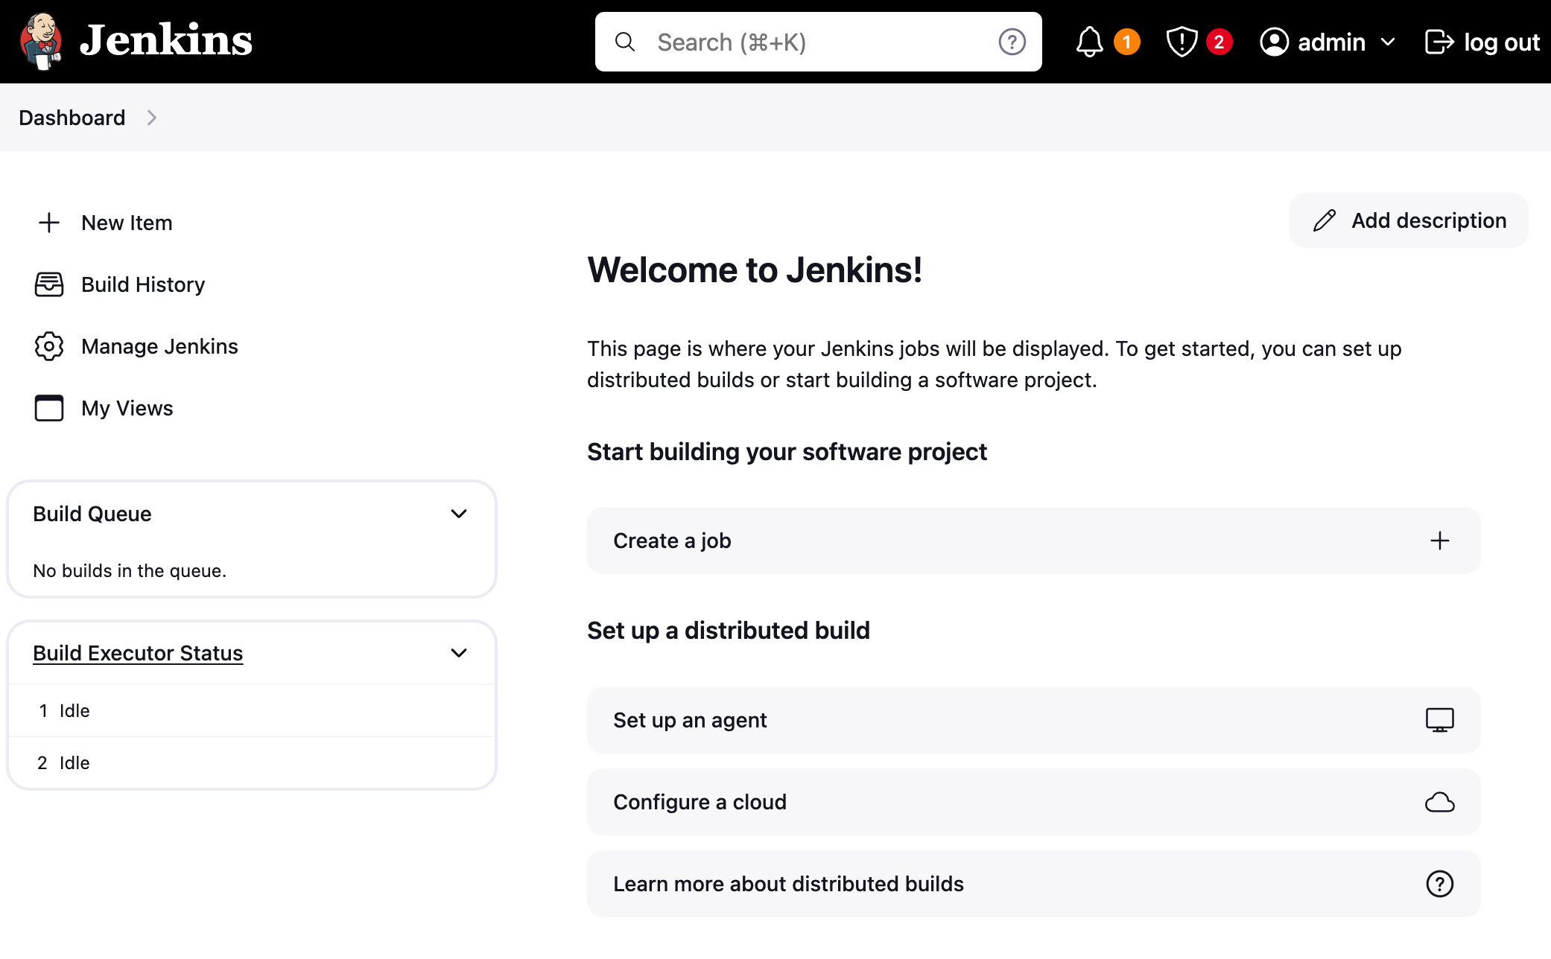Image resolution: width=1551 pixels, height=959 pixels.
Task: Click the 'Welcome to Jenkins!' heading
Action: click(x=755, y=270)
